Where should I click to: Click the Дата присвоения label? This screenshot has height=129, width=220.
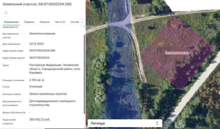[11, 44]
